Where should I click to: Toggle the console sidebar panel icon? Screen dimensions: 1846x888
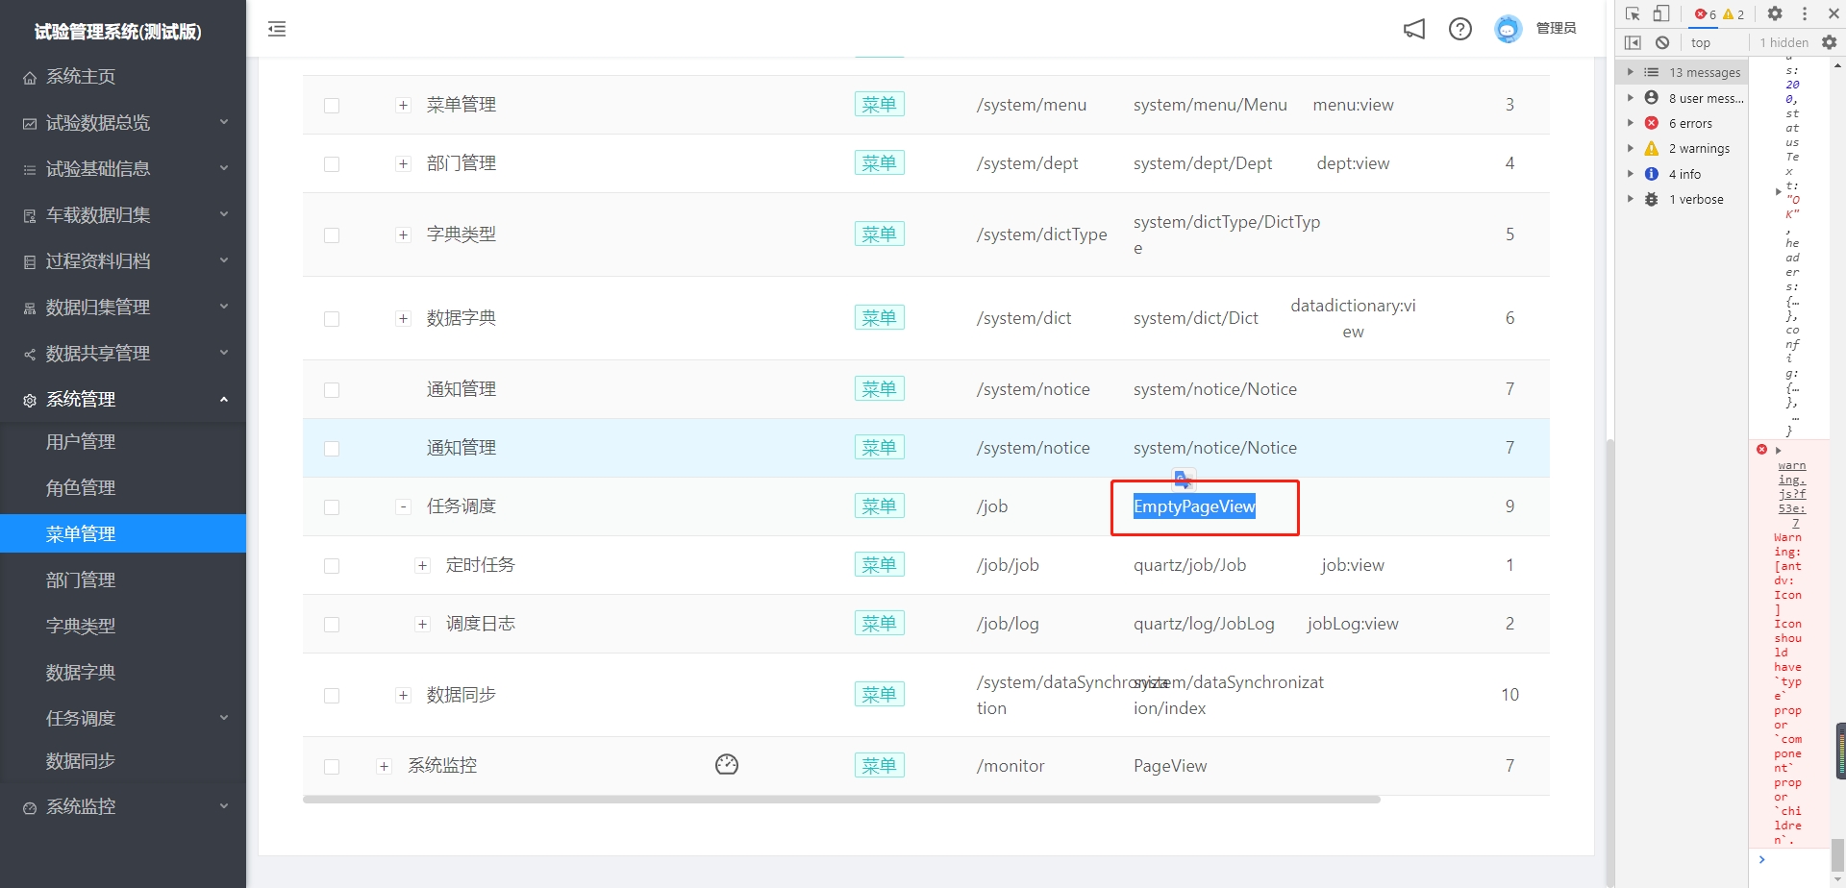pos(1633,42)
